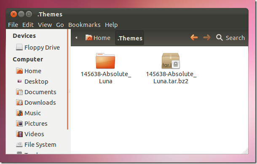The width and height of the screenshot is (257, 164).
Task: Open Videos from the sidebar list
Action: coord(34,134)
